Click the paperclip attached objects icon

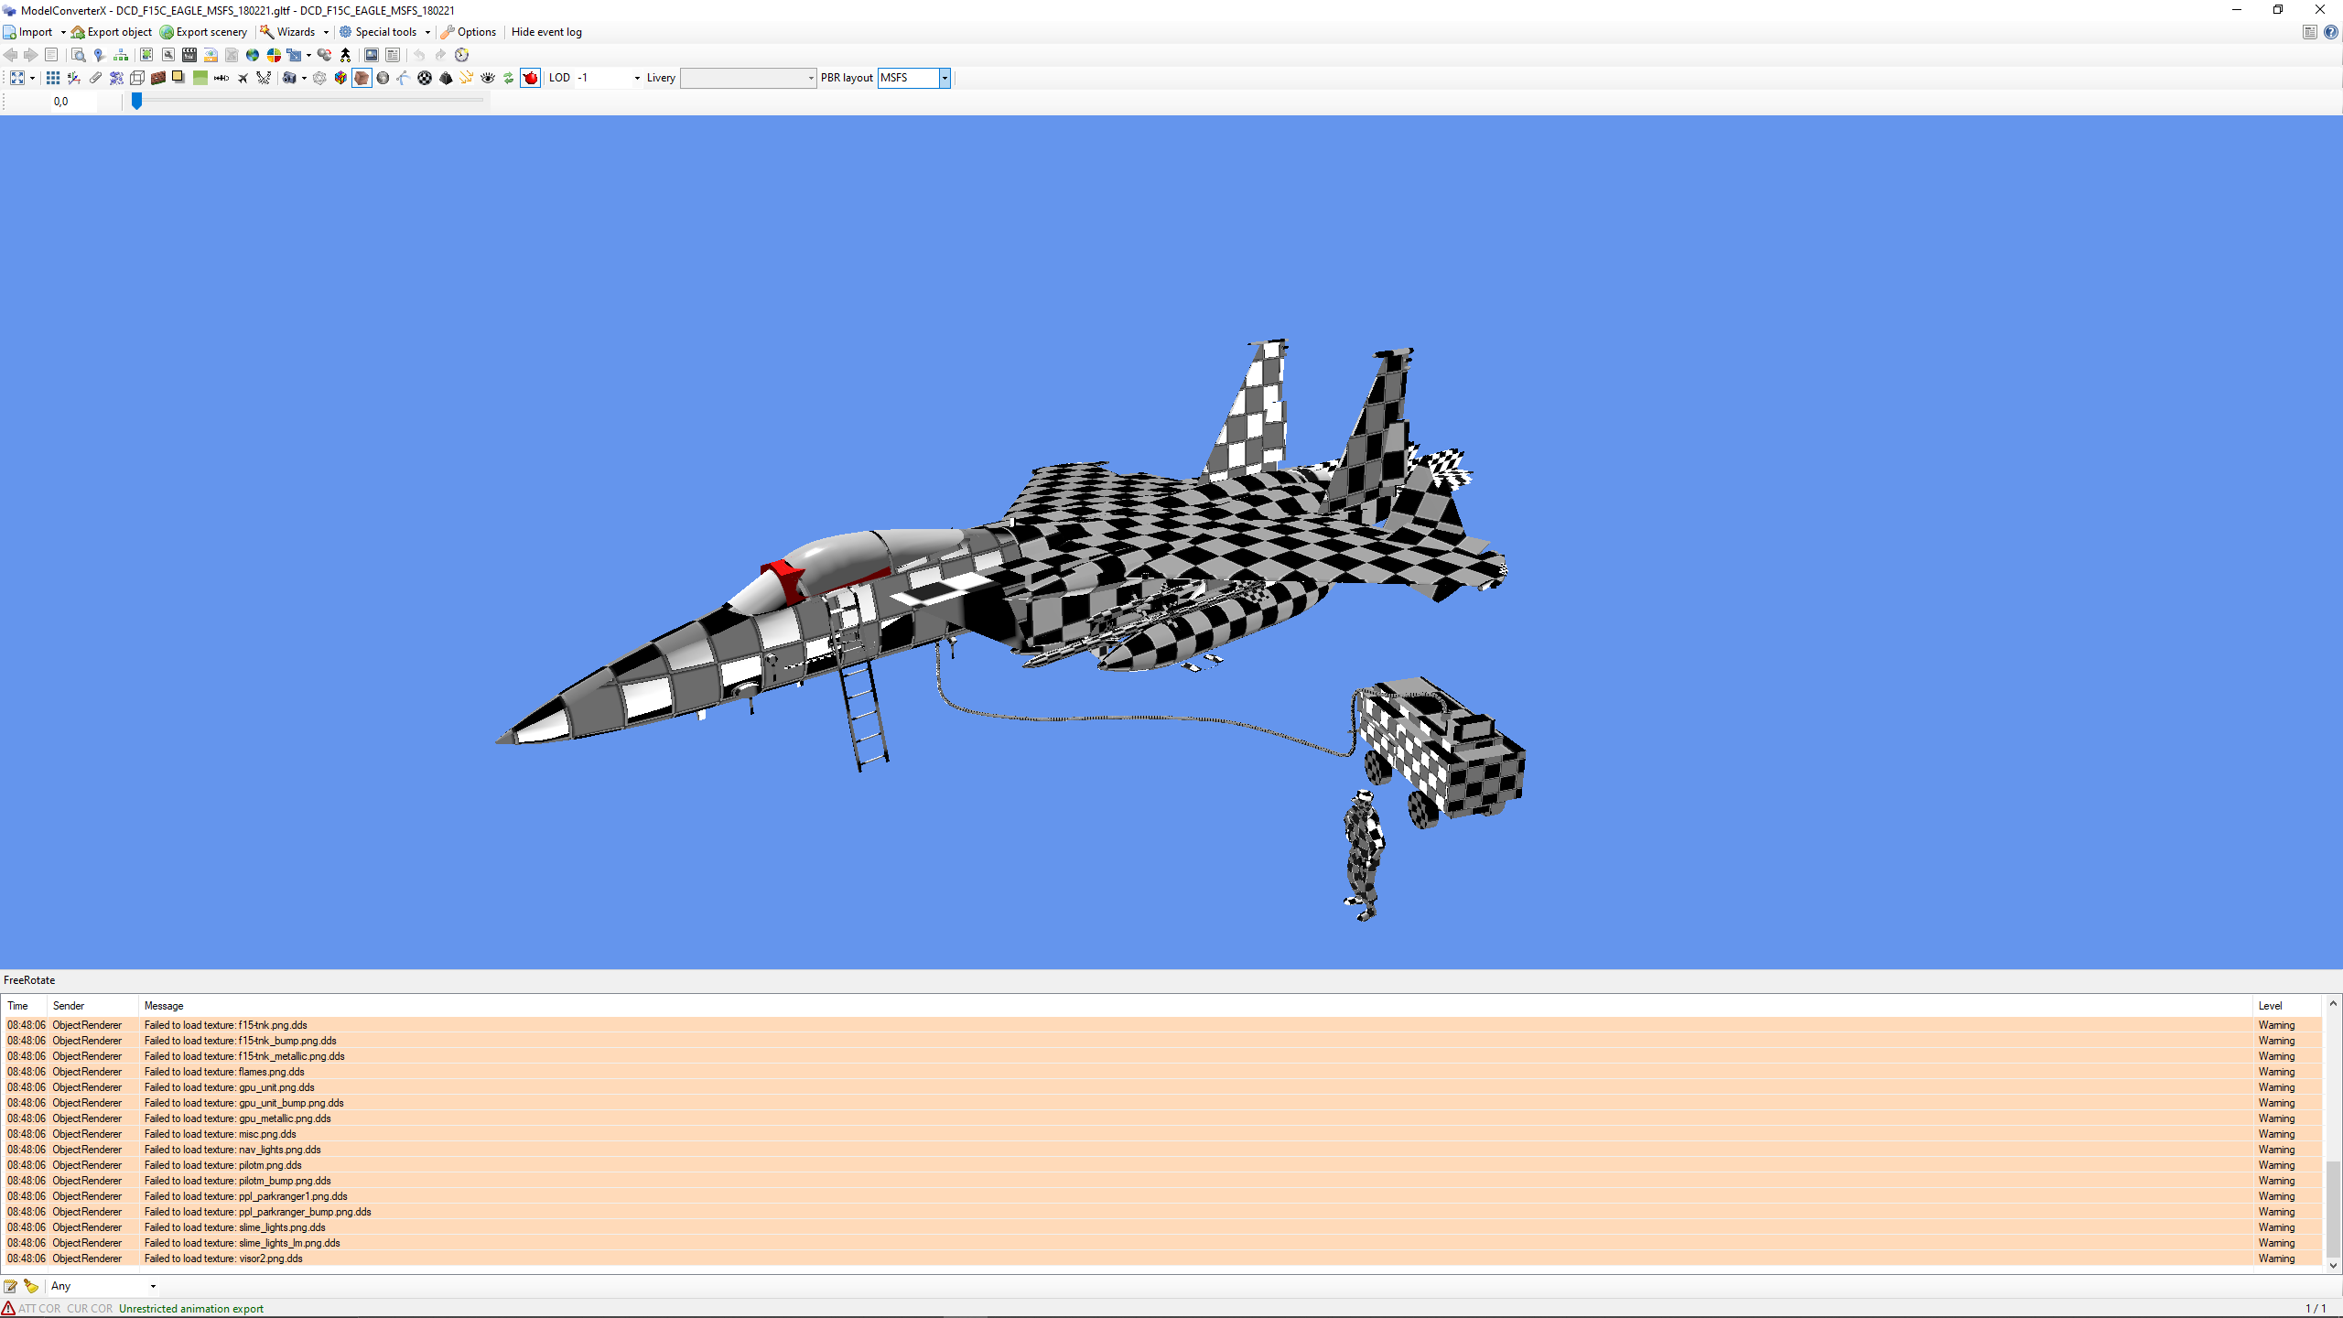pos(95,78)
